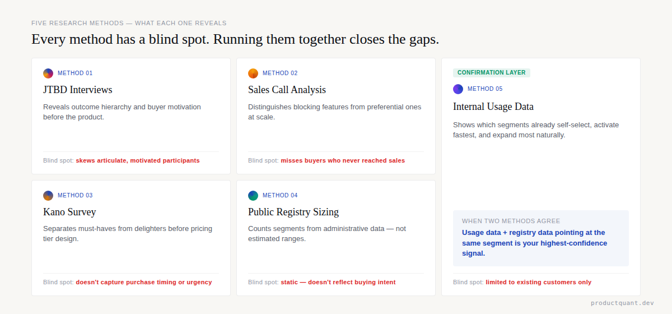Click the METHOD 03 label
Screen dimensions: 672x314
pyautogui.click(x=75, y=196)
